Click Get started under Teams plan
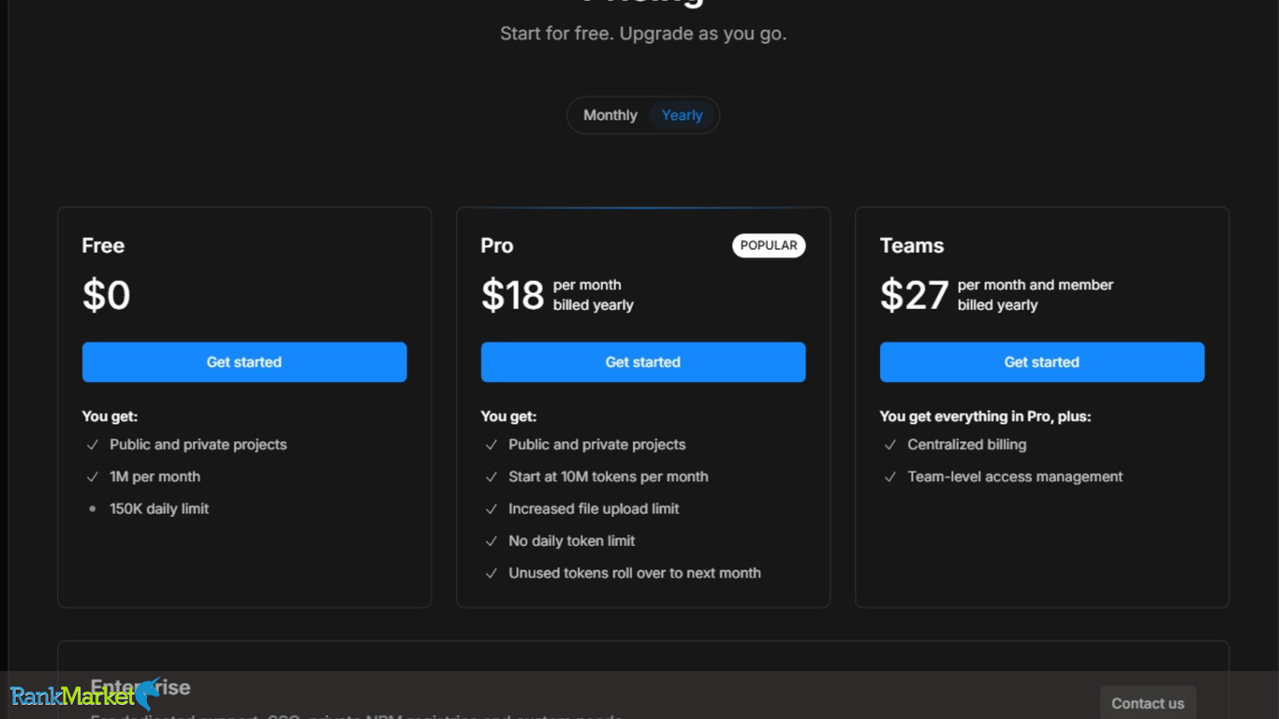This screenshot has height=719, width=1279. point(1042,362)
